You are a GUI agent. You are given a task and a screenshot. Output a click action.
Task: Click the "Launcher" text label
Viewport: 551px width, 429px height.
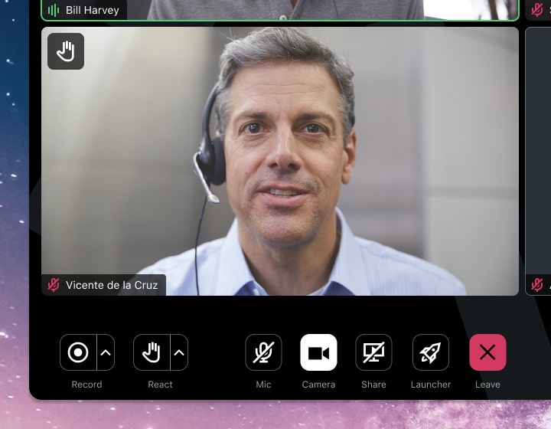click(431, 385)
